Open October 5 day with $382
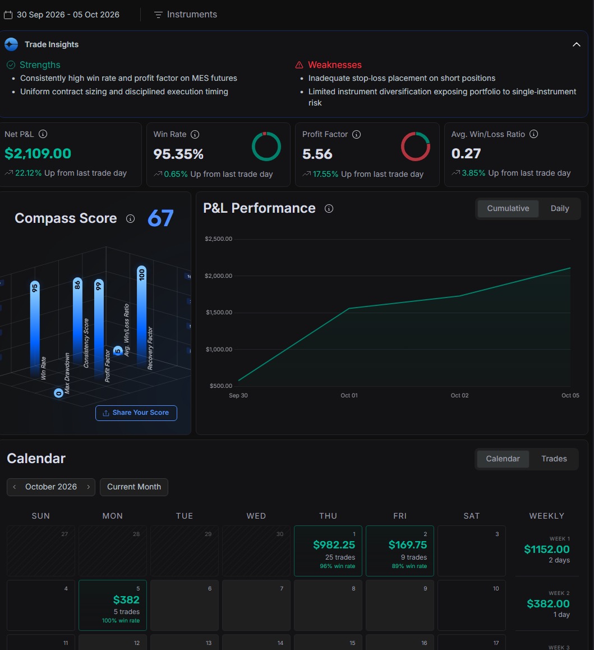This screenshot has width=594, height=650. [113, 605]
